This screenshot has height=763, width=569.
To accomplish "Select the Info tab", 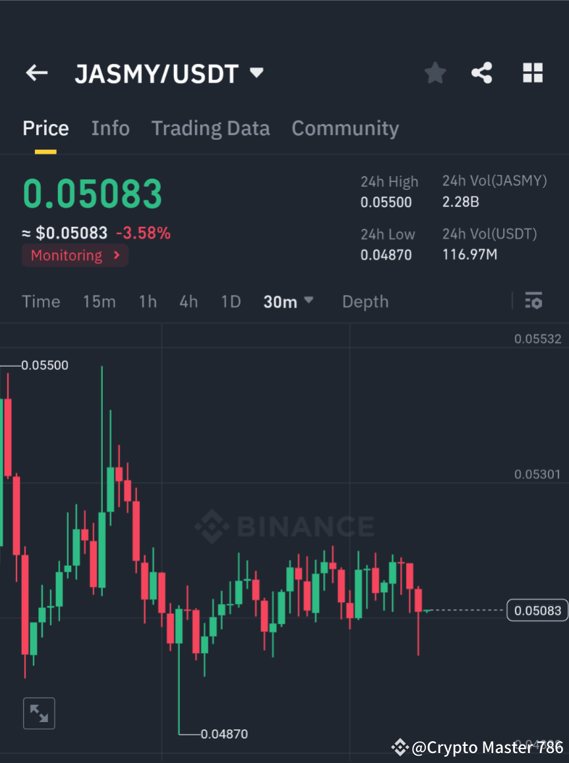I will [110, 128].
